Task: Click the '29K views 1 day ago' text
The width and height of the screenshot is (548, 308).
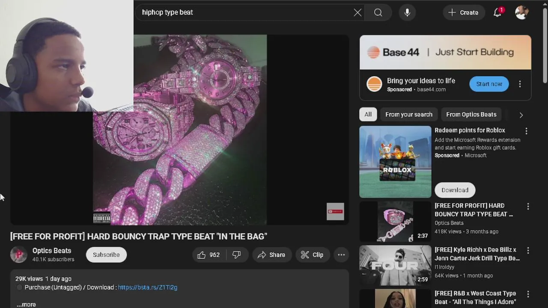Action: [43, 279]
